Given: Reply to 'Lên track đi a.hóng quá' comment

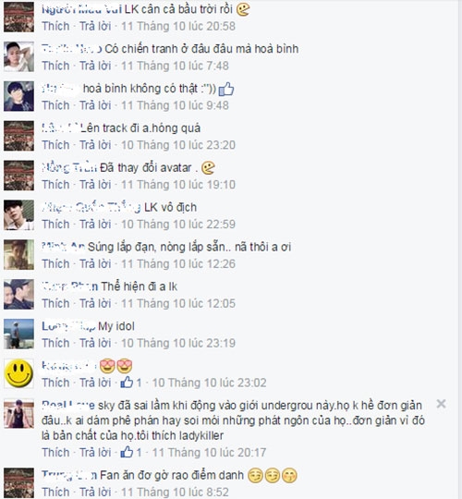Looking at the screenshot, I should [x=95, y=145].
